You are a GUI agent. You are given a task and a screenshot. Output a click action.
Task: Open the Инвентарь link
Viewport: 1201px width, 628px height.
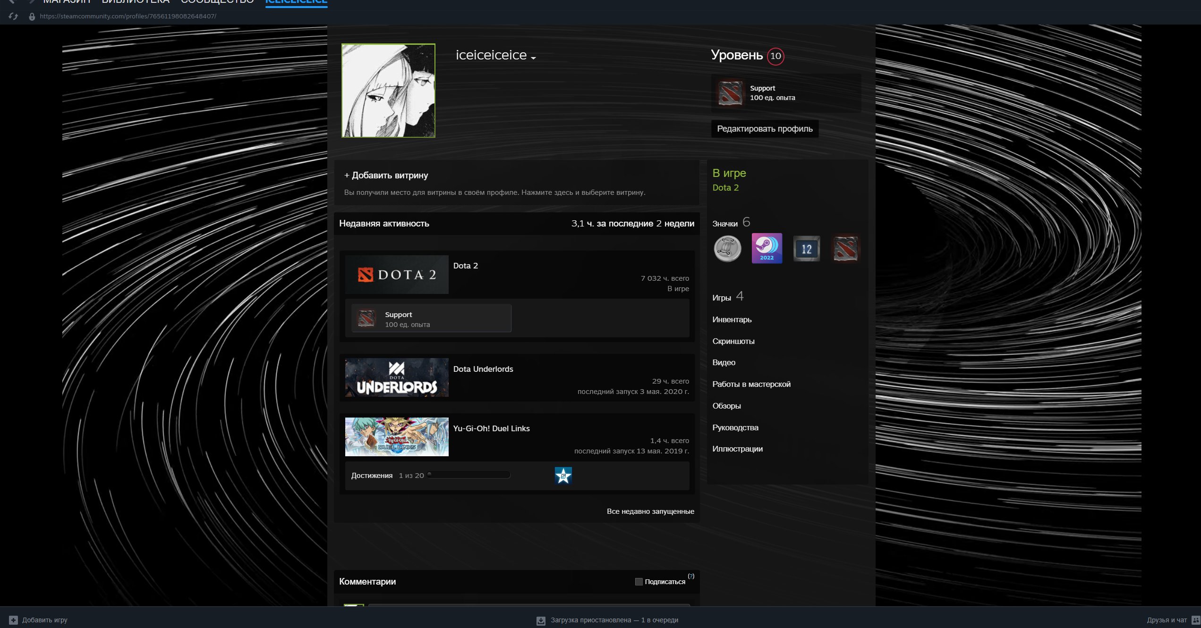(x=732, y=319)
